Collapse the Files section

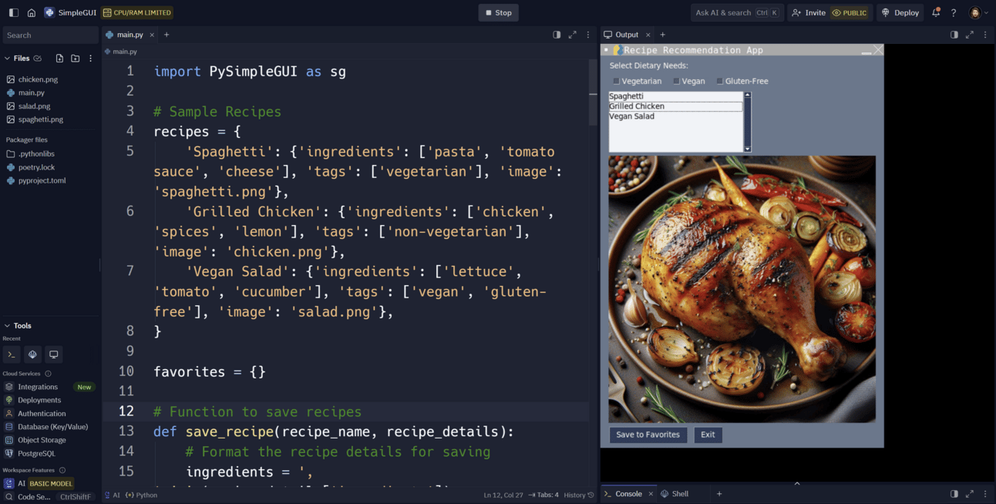click(8, 59)
